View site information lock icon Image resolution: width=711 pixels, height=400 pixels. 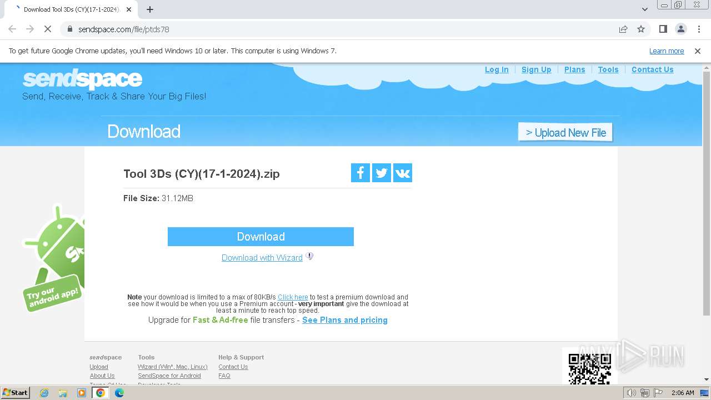70,29
